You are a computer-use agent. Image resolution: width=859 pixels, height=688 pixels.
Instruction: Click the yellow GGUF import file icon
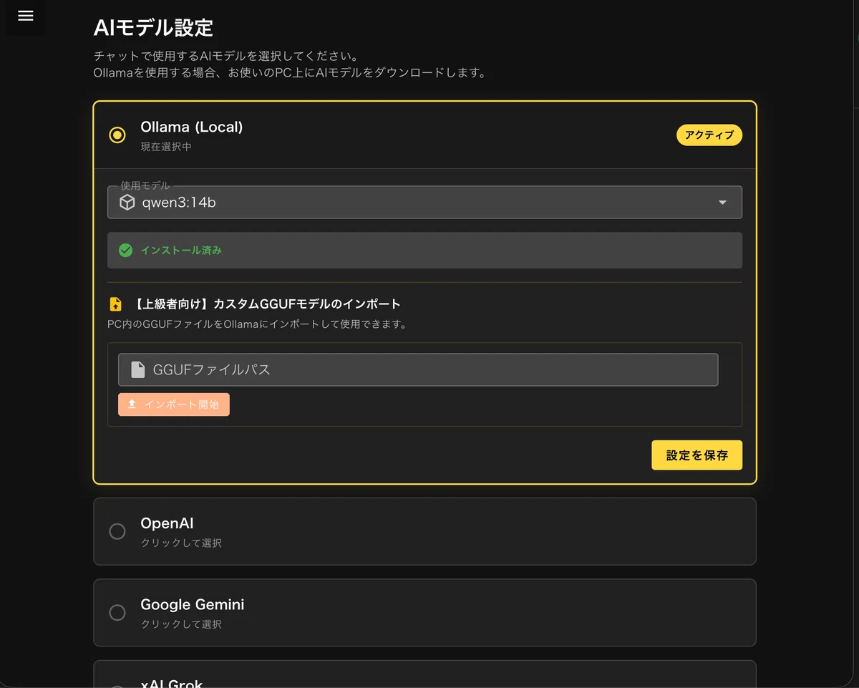115,304
